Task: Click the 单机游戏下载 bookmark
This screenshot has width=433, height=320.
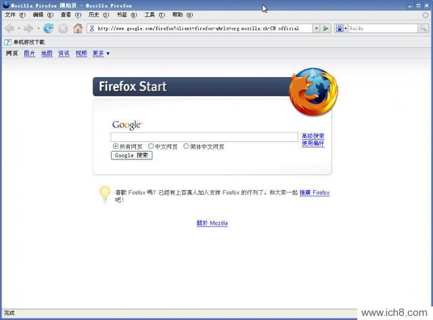Action: pos(29,42)
